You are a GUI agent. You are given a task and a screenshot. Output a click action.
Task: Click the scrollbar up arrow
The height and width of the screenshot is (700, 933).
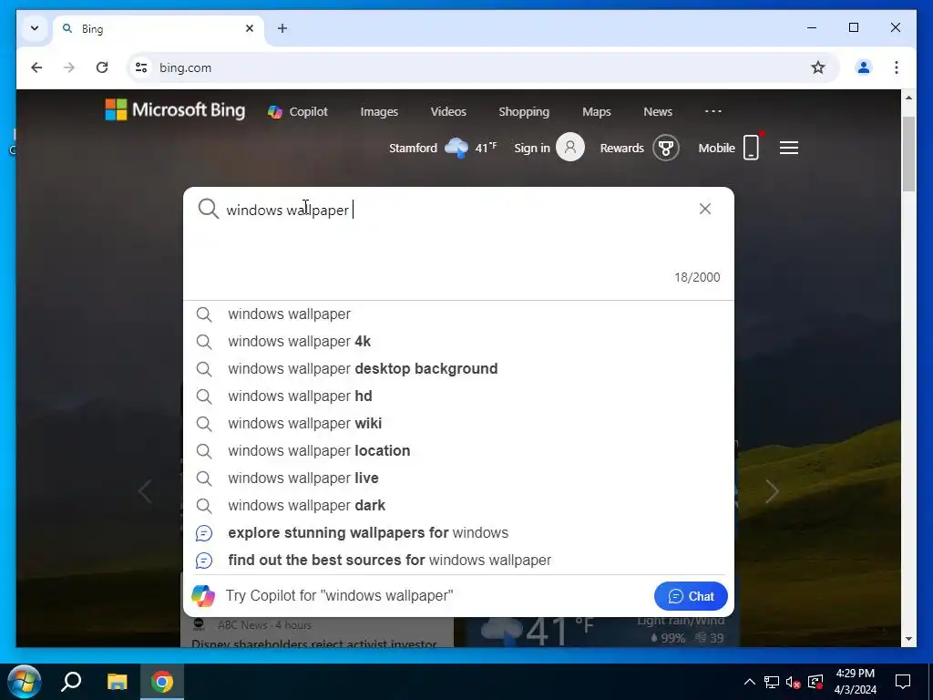tap(908, 98)
